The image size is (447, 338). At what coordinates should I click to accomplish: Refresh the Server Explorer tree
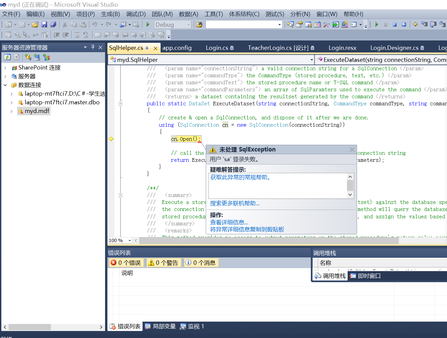[x=7, y=57]
